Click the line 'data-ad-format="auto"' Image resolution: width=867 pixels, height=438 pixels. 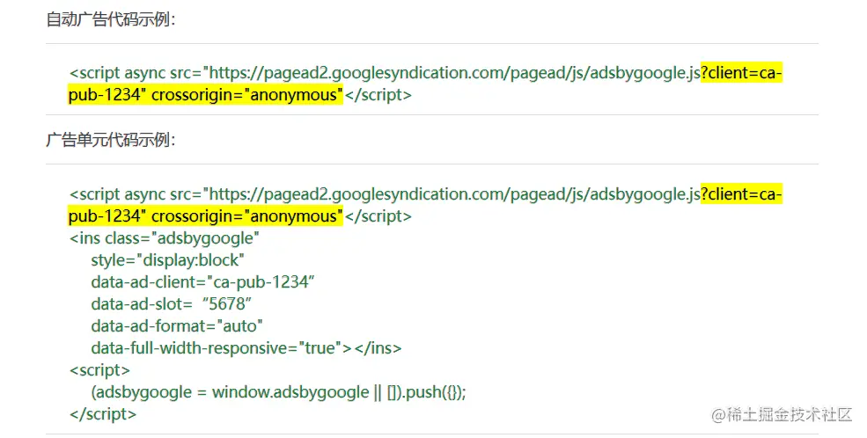(x=177, y=326)
